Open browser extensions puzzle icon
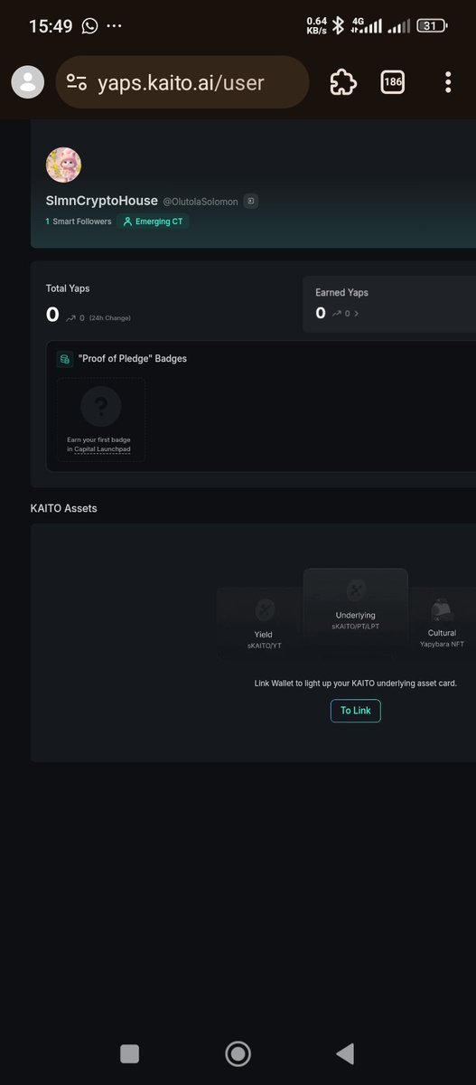 pyautogui.click(x=342, y=82)
